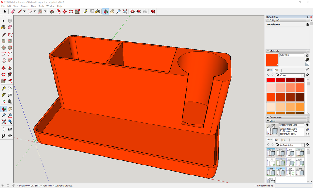Select the Push/Pull tool in top toolbar

click(52, 12)
